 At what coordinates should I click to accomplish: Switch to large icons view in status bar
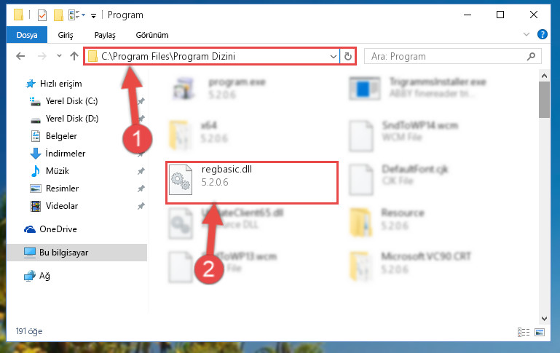[x=540, y=333]
